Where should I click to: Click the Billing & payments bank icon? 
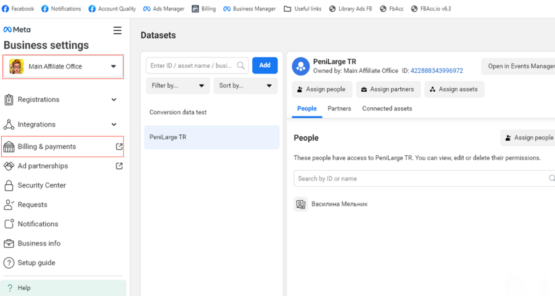[9, 147]
